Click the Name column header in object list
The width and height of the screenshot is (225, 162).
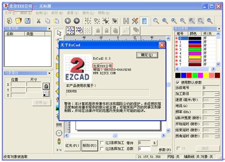coord(15,34)
